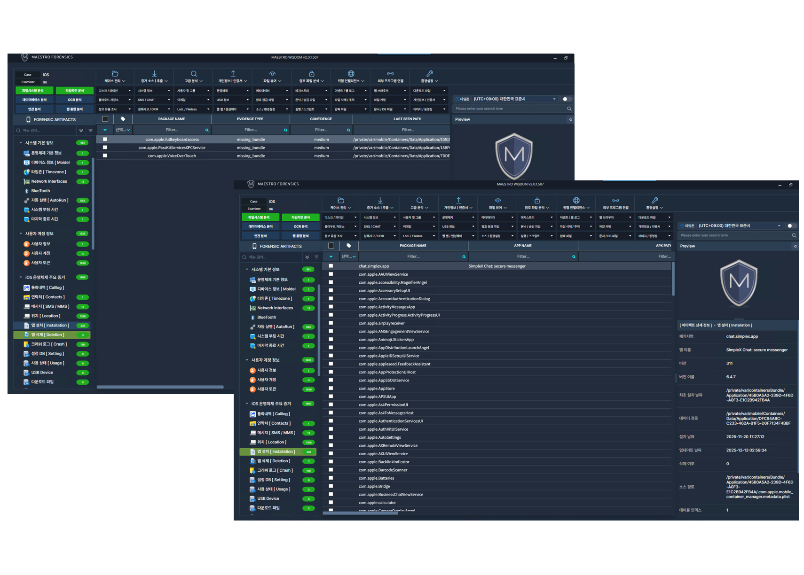The height and width of the screenshot is (575, 804).
Task: Open the SNS / CHAT dropdown in front window
Action: (x=380, y=226)
